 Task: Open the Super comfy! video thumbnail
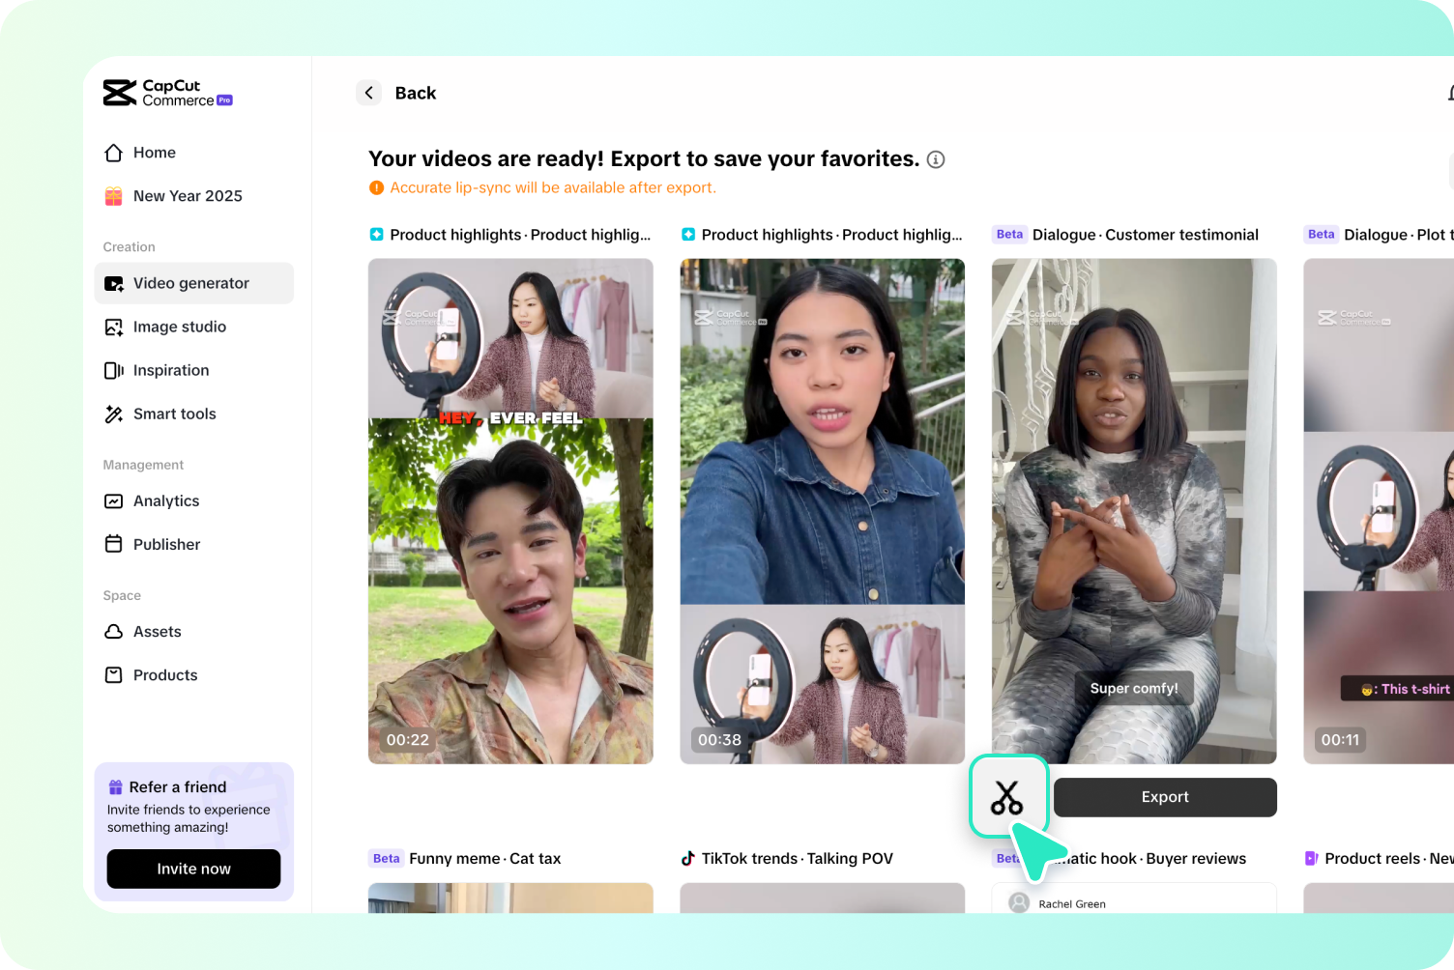coord(1134,511)
